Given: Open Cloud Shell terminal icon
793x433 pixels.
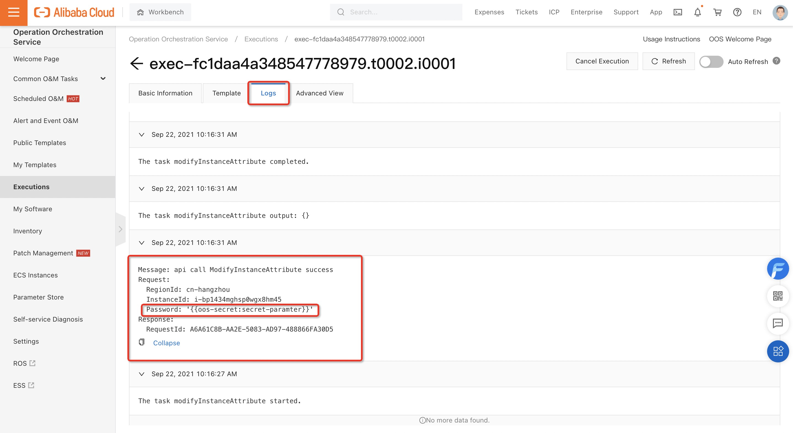Looking at the screenshot, I should click(678, 12).
